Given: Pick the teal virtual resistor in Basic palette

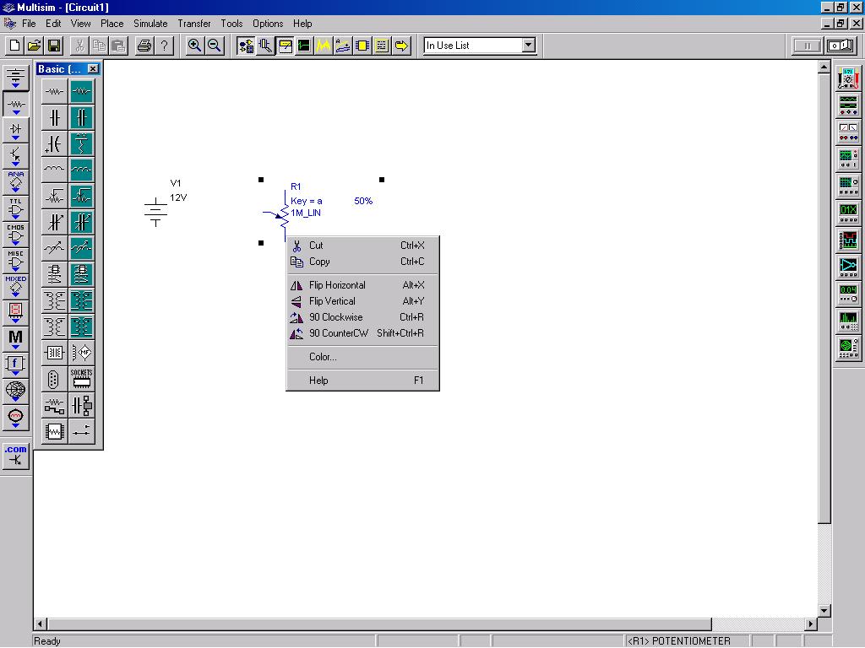Looking at the screenshot, I should click(82, 91).
